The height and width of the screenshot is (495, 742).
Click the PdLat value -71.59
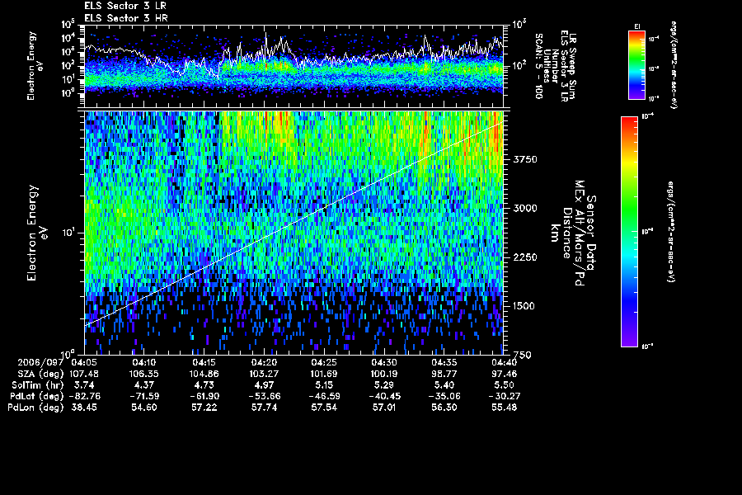point(143,396)
